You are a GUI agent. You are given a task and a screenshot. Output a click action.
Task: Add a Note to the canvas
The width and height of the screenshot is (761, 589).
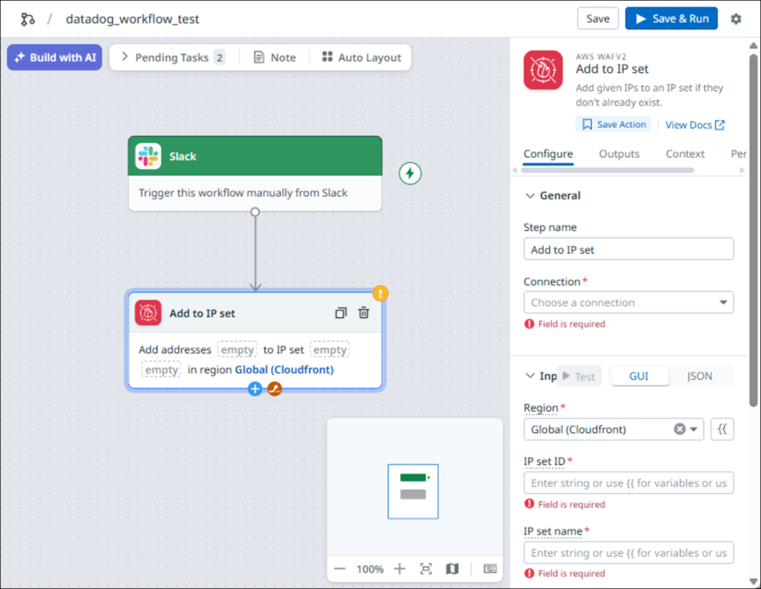tap(275, 57)
